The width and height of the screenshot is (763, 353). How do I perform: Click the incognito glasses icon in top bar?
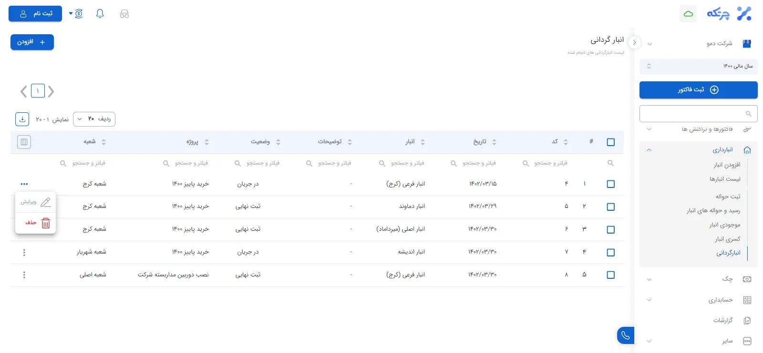[124, 14]
